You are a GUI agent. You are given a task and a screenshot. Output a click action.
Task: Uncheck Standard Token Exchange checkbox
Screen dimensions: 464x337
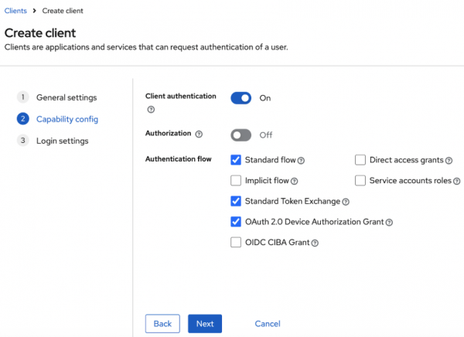coord(236,201)
